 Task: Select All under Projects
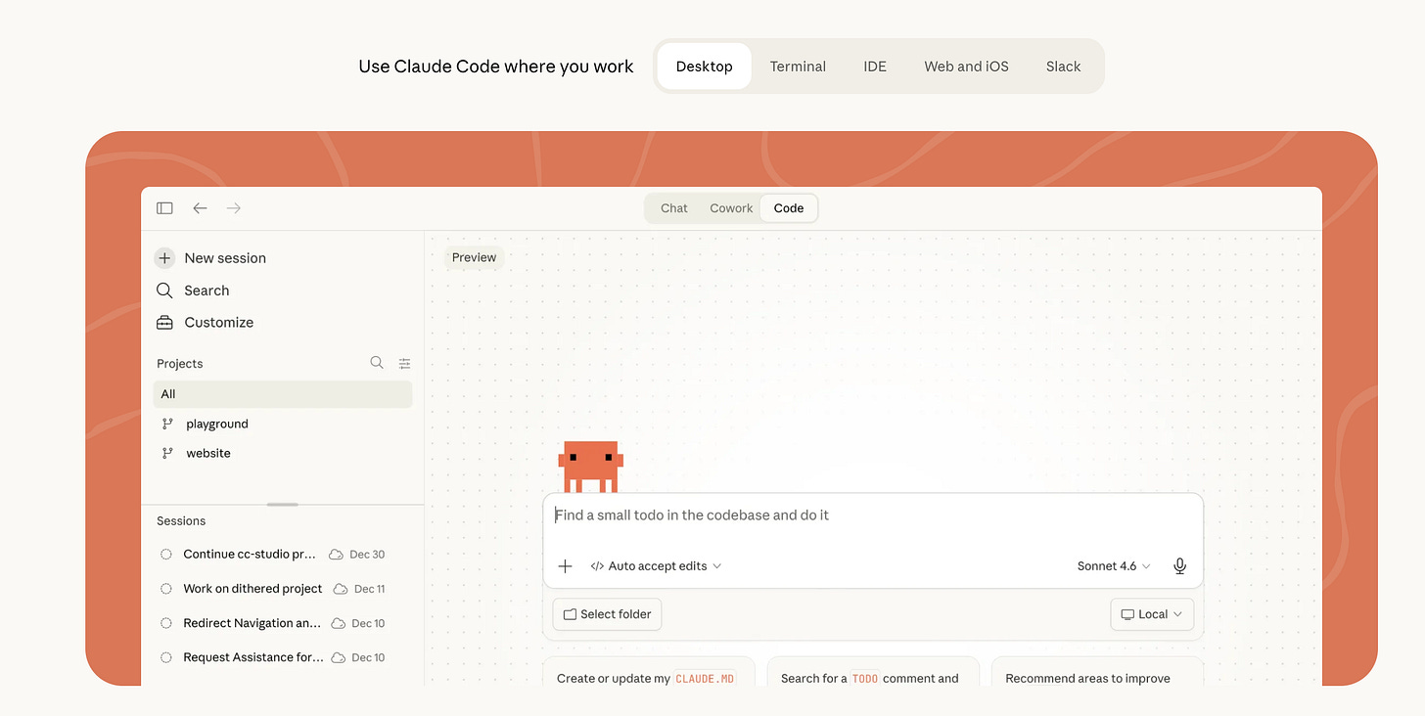(283, 394)
